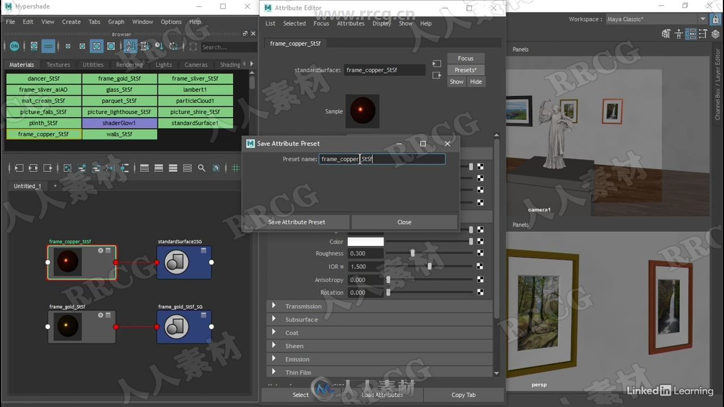Viewport: 724px width, 407px height.
Task: Click the sort by type icon
Action: coord(145,46)
